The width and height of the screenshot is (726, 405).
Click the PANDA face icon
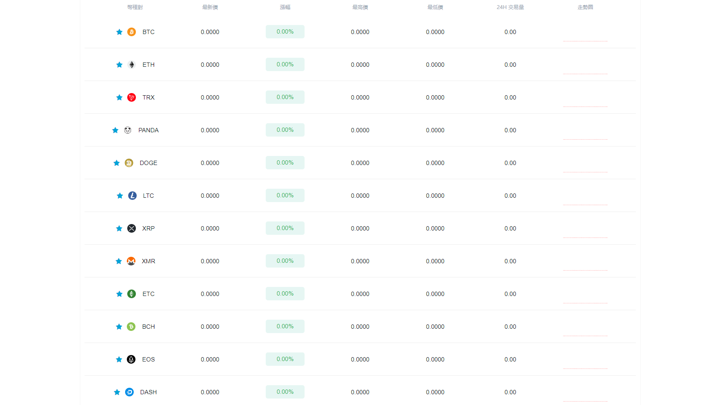click(x=128, y=130)
